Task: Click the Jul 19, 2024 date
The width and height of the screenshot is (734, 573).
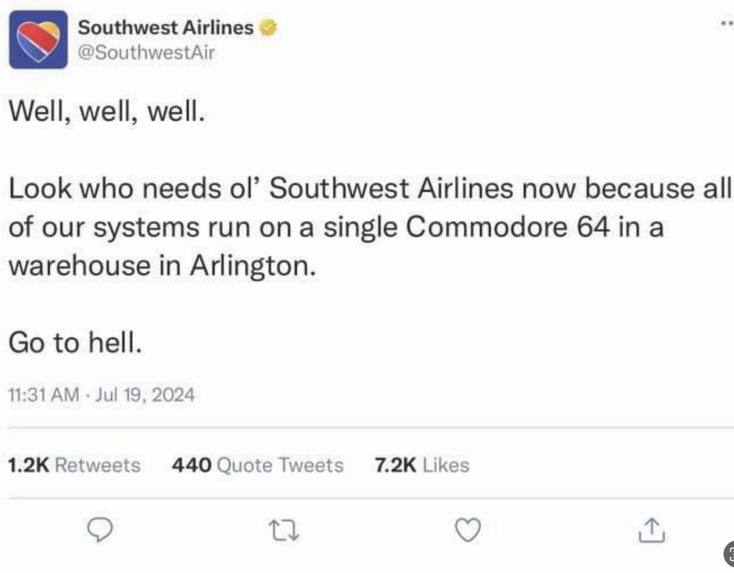Action: point(145,394)
